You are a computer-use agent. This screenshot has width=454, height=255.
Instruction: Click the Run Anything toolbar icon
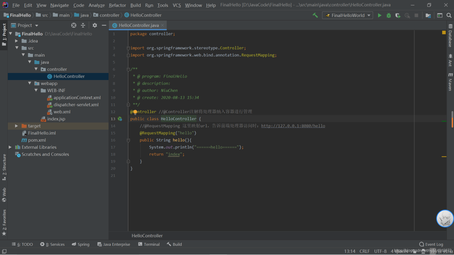[440, 15]
